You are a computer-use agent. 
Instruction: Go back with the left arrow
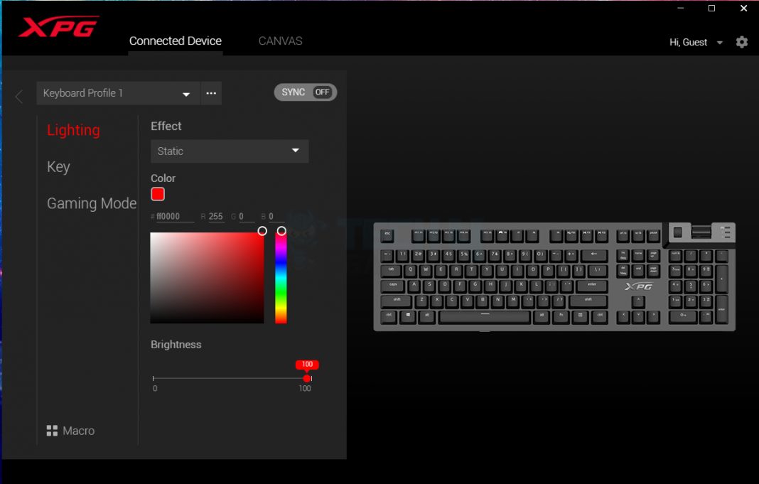coord(19,97)
